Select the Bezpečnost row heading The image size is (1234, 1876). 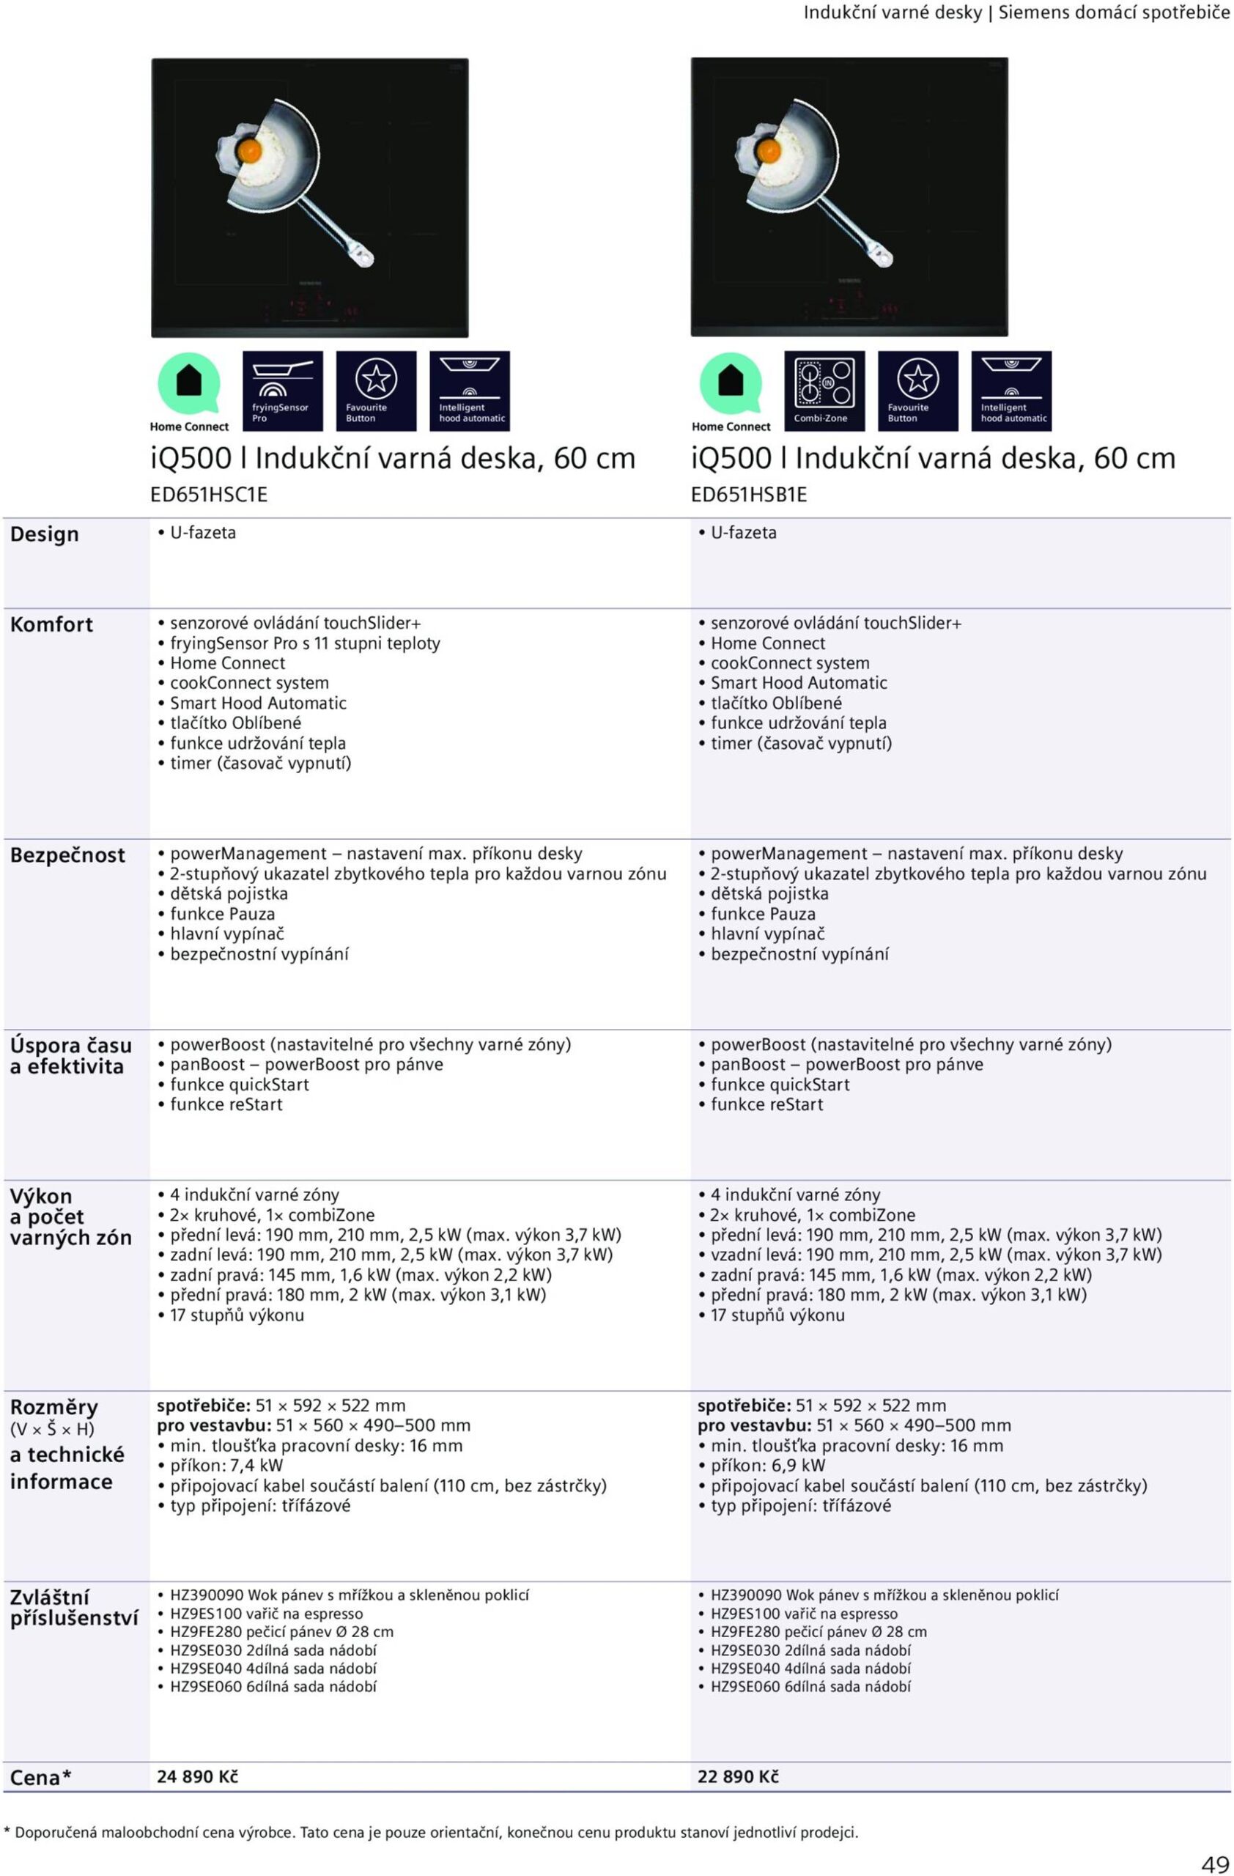[x=67, y=855]
